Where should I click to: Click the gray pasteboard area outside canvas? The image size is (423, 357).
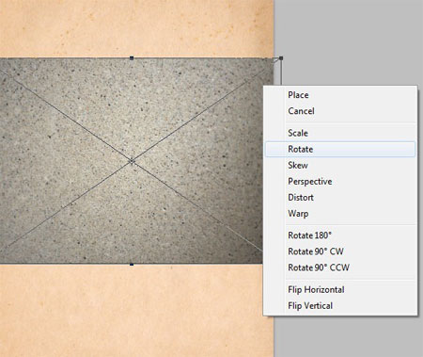[348, 41]
